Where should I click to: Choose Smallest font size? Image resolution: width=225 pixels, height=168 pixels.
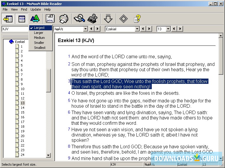[x=41, y=48]
